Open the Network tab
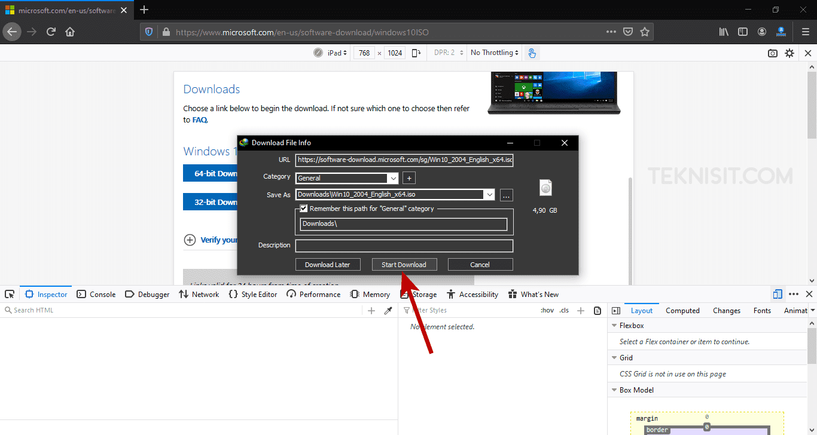Screen dimensions: 817x435 click(199, 295)
